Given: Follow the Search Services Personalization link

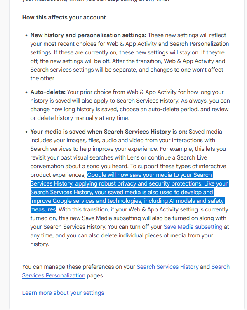Looking at the screenshot, I should pyautogui.click(x=126, y=271).
